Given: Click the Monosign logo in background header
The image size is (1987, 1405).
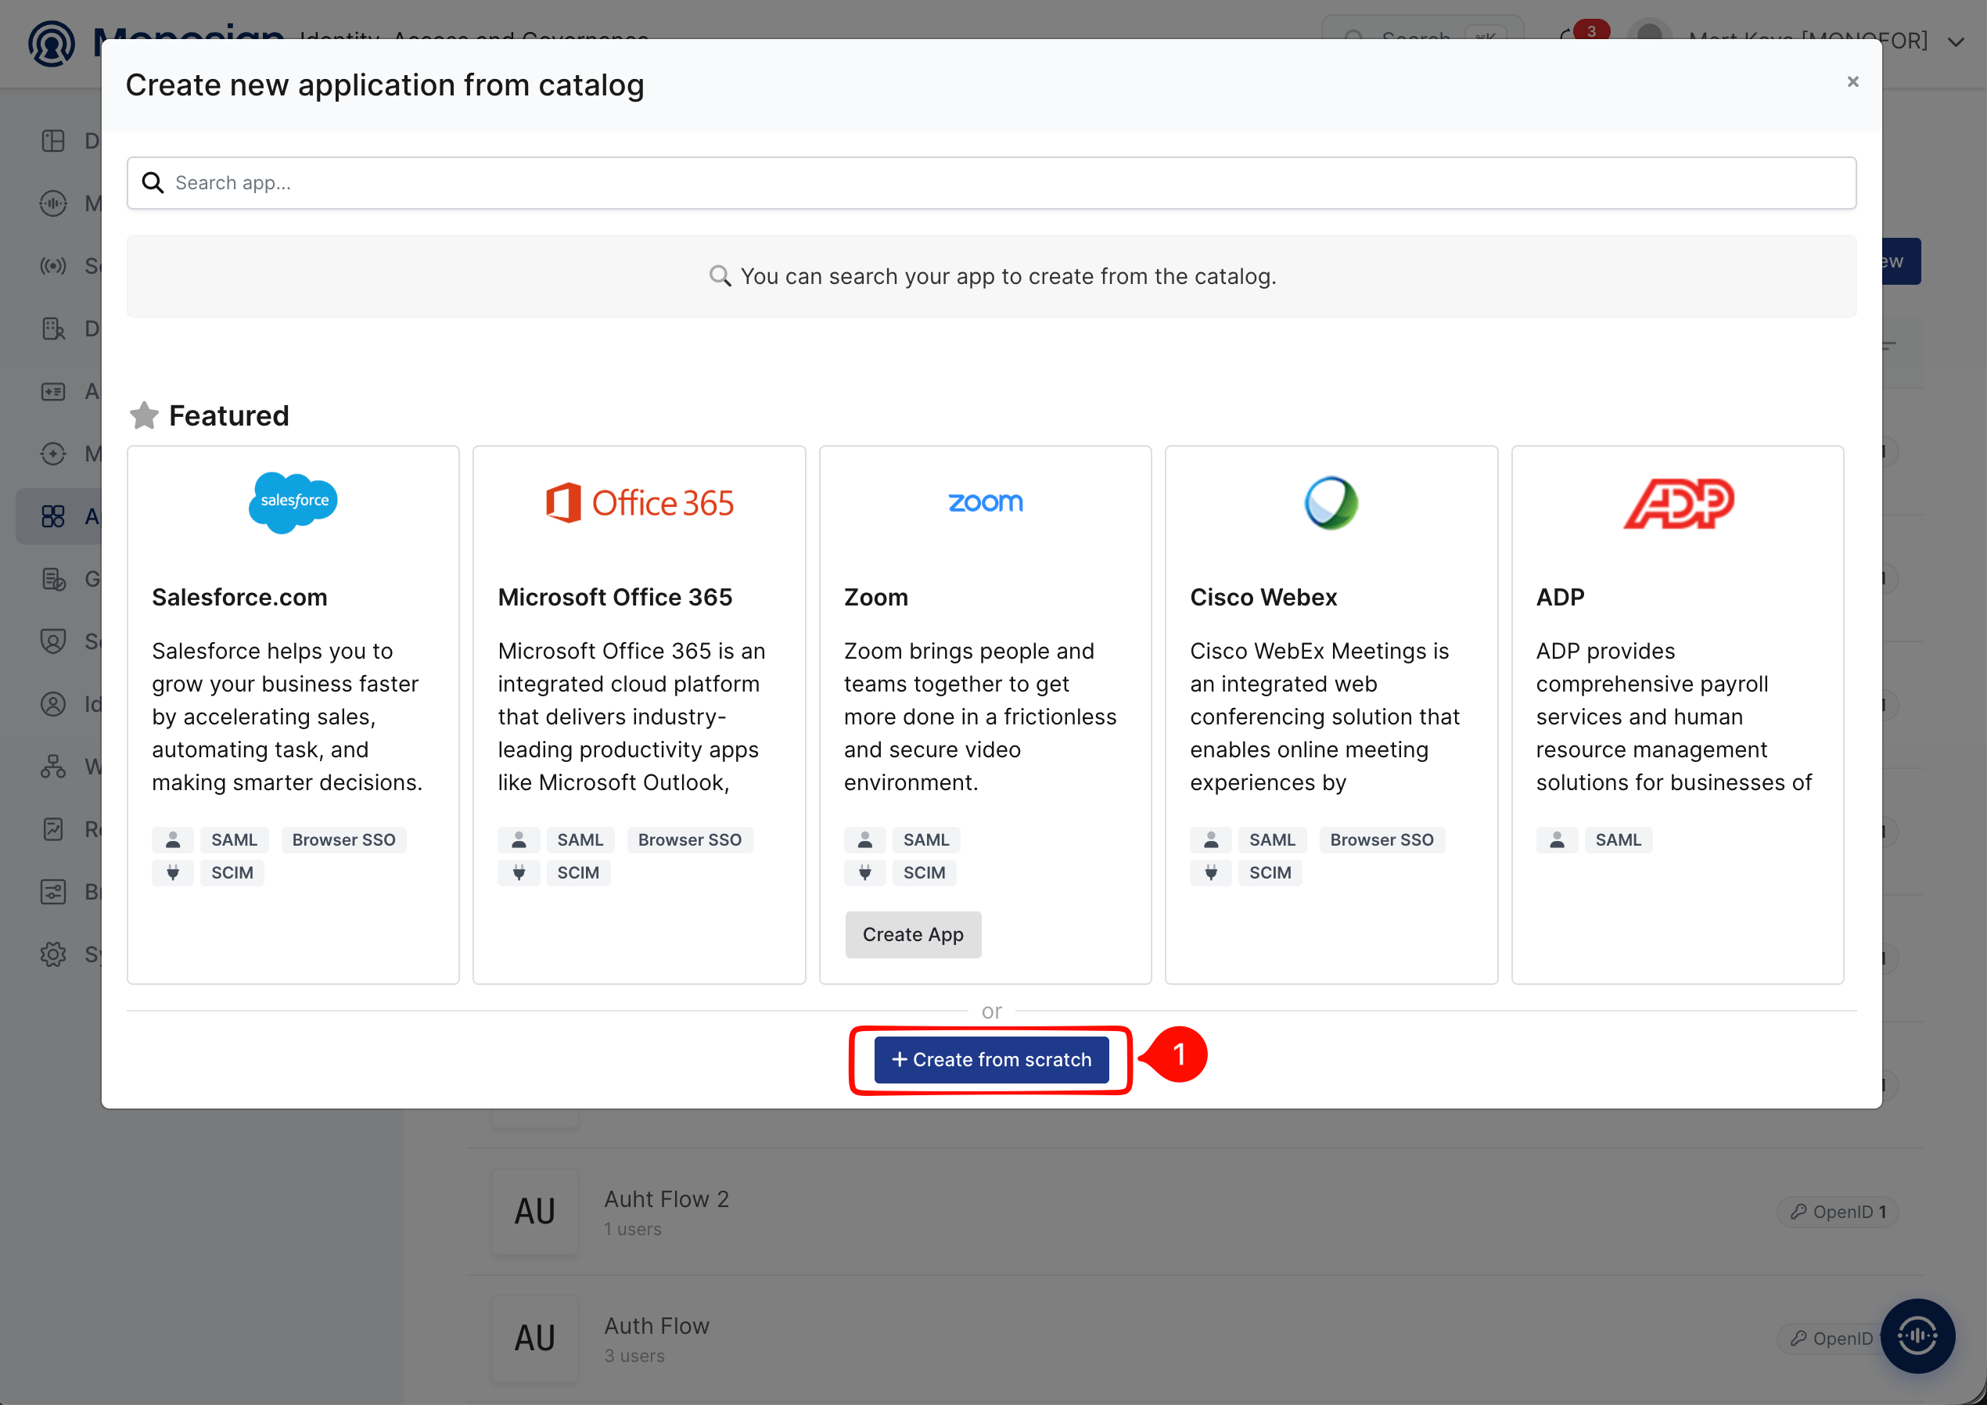Looking at the screenshot, I should point(52,43).
